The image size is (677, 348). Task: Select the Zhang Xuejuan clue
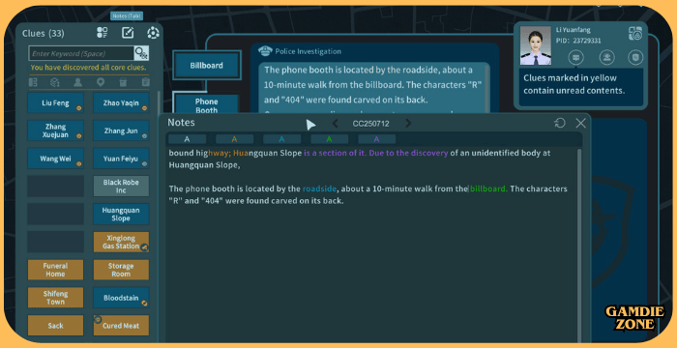(x=56, y=130)
